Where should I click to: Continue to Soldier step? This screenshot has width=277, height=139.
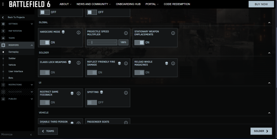click(261, 131)
